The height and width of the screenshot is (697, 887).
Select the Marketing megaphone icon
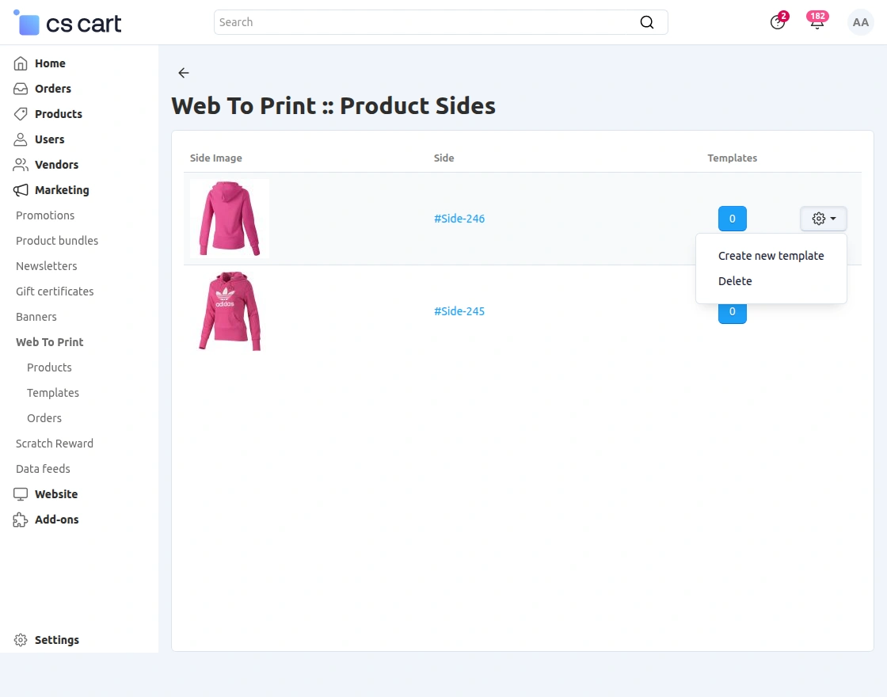[21, 190]
